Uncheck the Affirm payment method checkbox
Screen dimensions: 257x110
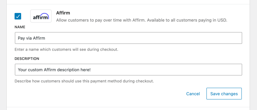coord(18,16)
